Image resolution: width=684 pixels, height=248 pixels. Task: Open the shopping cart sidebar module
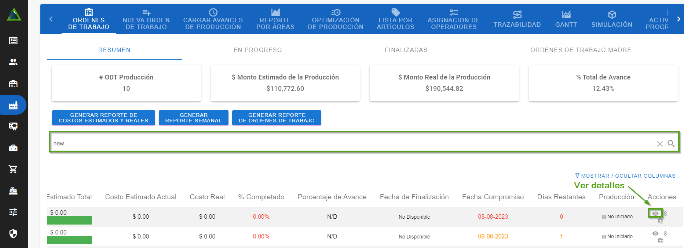tap(13, 169)
